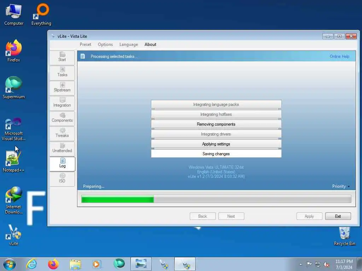
Task: Click the document icon beside Processing selected tasks
Action: point(83,56)
